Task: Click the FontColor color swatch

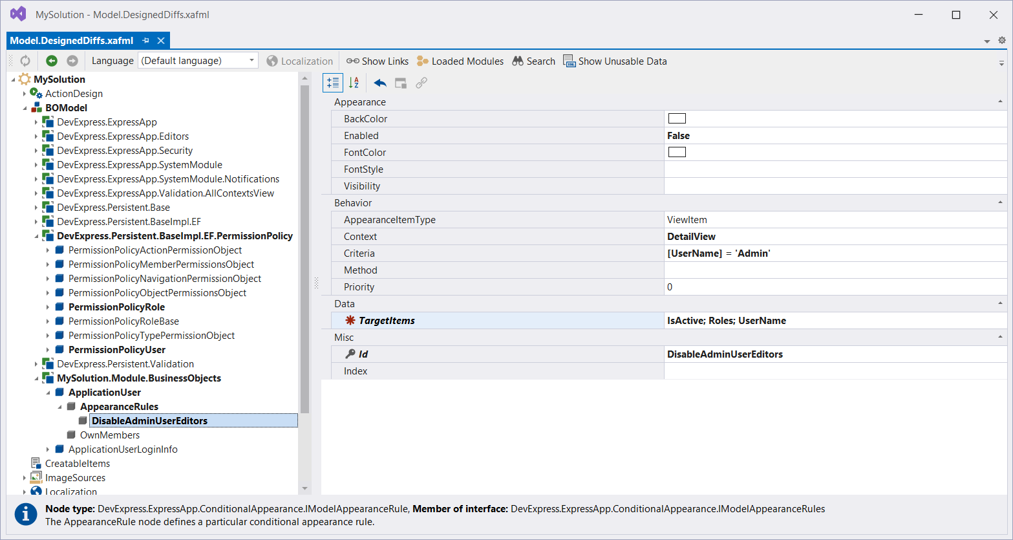Action: [x=677, y=152]
